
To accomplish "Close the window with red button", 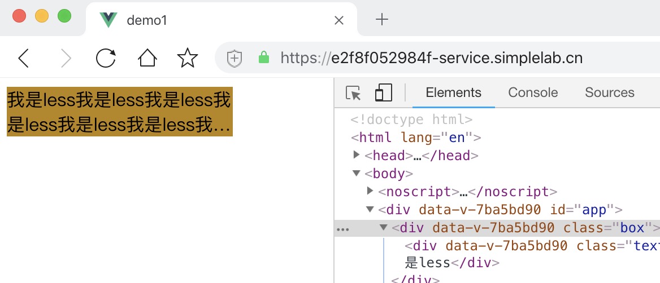I will coord(19,16).
